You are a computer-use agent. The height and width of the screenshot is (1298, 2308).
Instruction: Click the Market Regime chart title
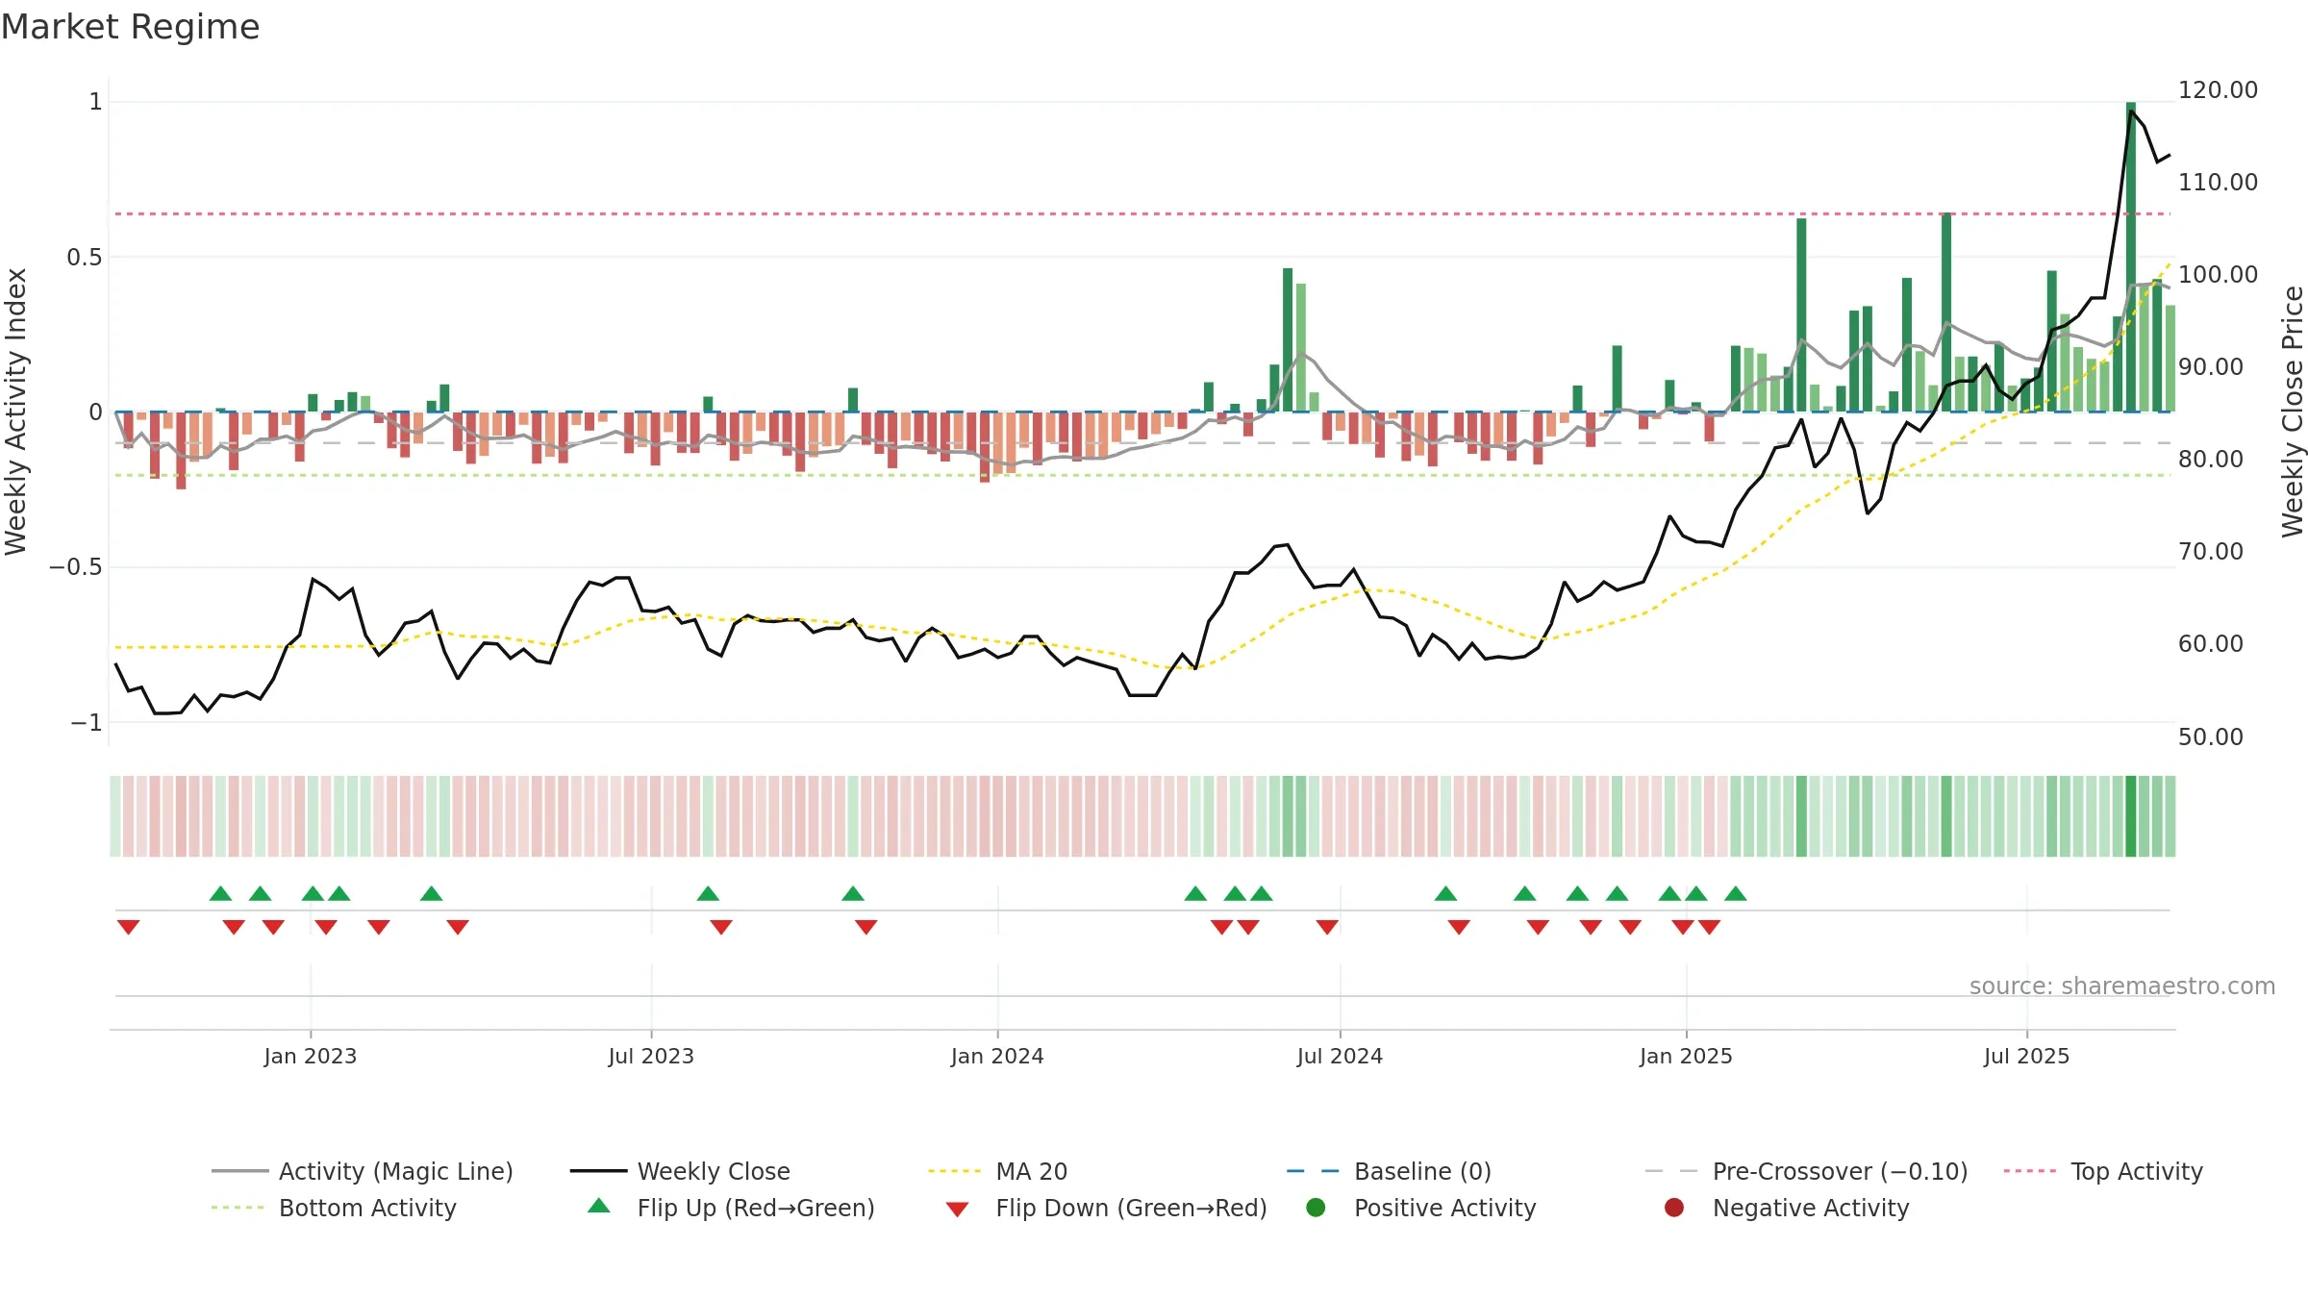(x=130, y=27)
